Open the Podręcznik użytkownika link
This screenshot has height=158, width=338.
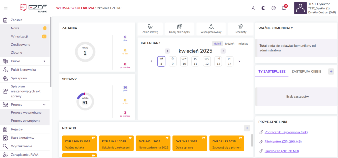coord(286,132)
